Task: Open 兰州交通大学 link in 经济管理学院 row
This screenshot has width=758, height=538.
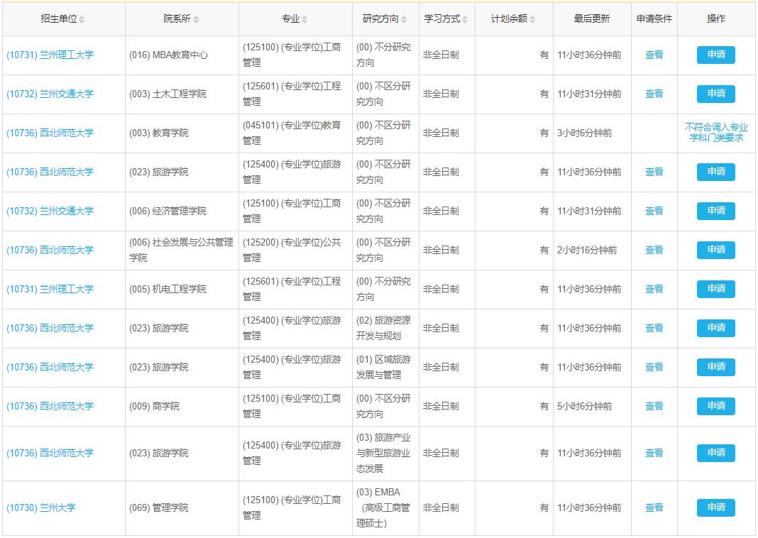Action: 50,211
